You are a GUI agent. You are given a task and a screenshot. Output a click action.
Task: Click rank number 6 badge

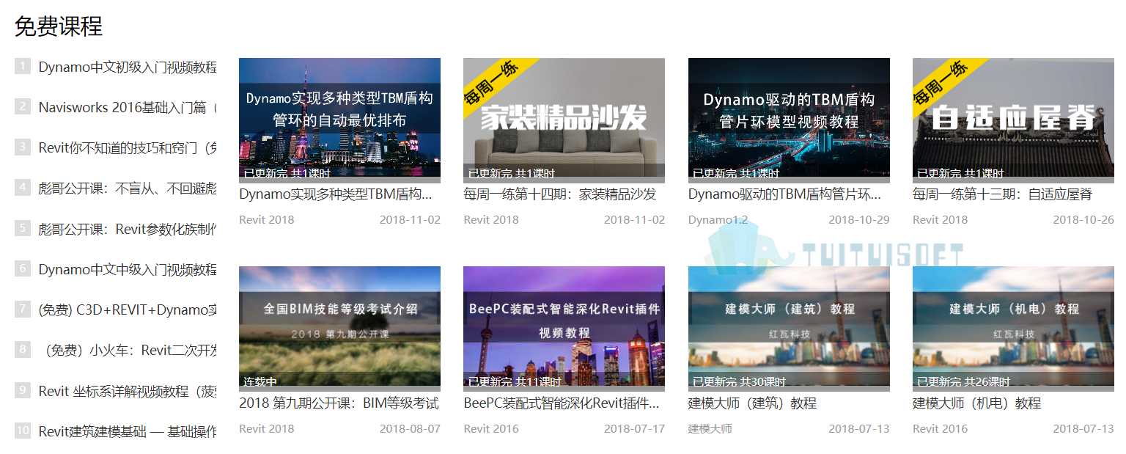click(23, 268)
